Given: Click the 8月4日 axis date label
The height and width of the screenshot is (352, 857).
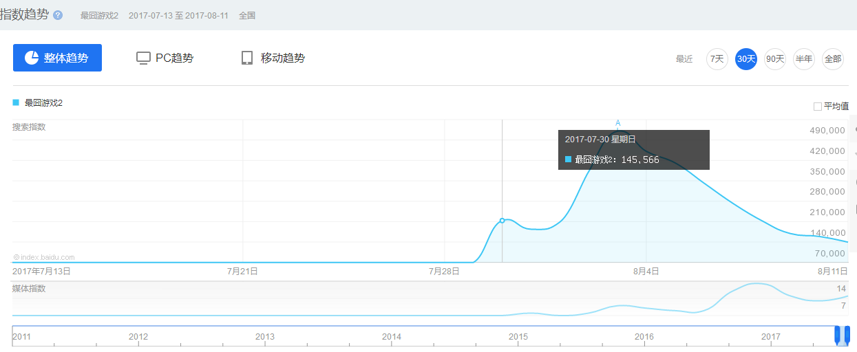Looking at the screenshot, I should click(x=646, y=271).
